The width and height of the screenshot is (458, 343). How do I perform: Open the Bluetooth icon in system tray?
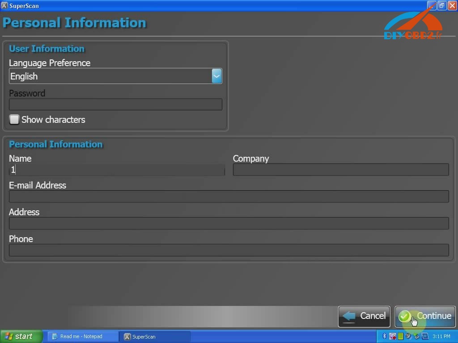pos(384,336)
